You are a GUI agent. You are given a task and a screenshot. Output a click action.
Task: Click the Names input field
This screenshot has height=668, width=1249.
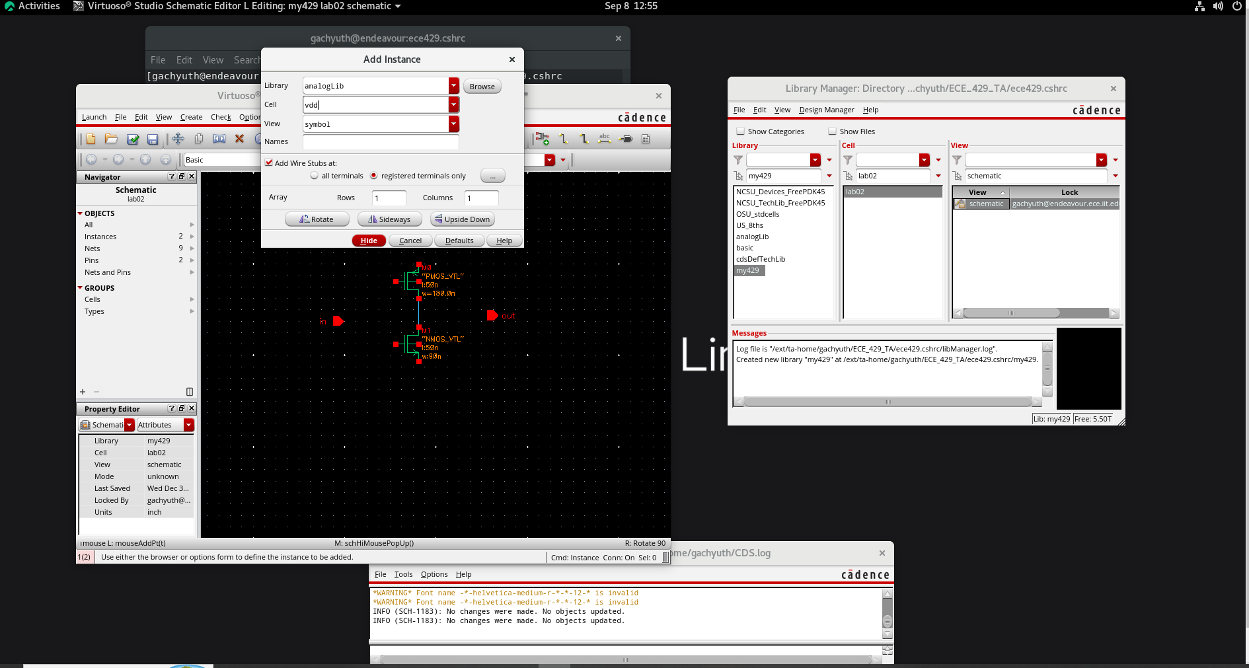click(x=381, y=141)
